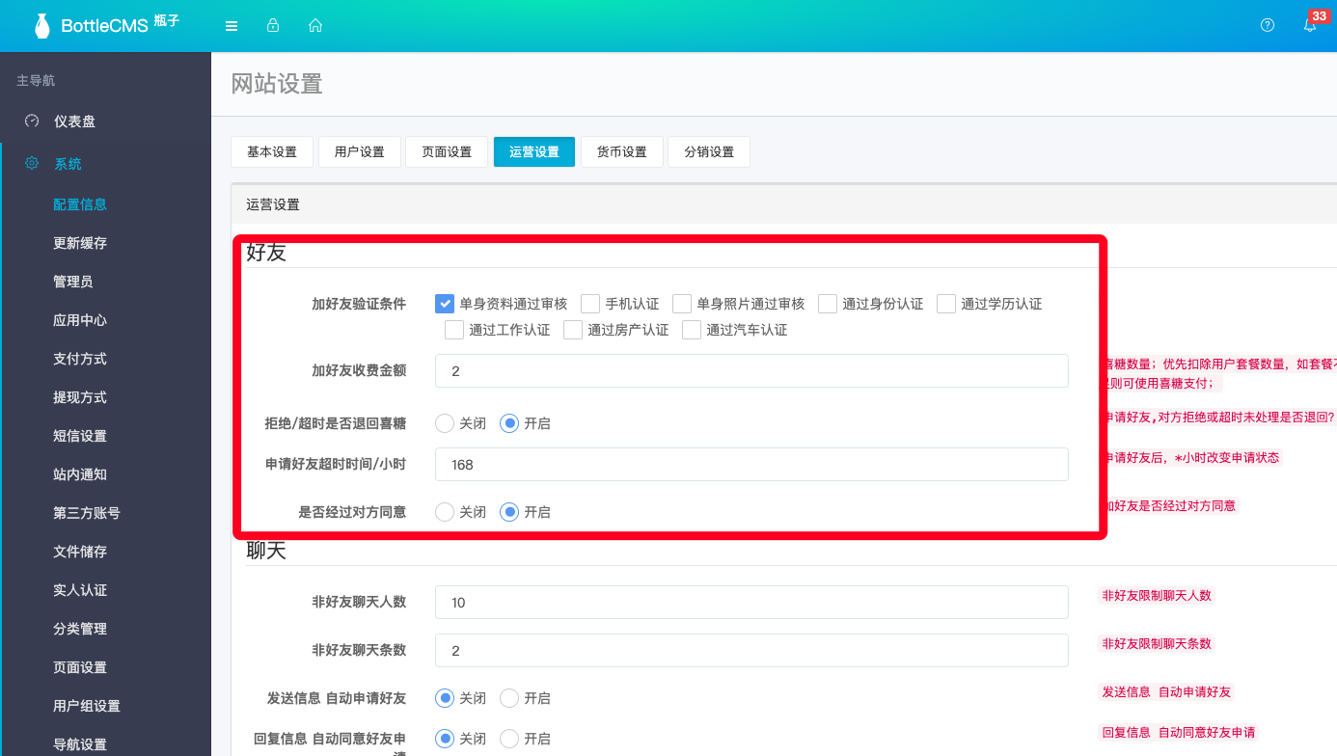Go to 应用中心 in sidebar

(x=80, y=320)
